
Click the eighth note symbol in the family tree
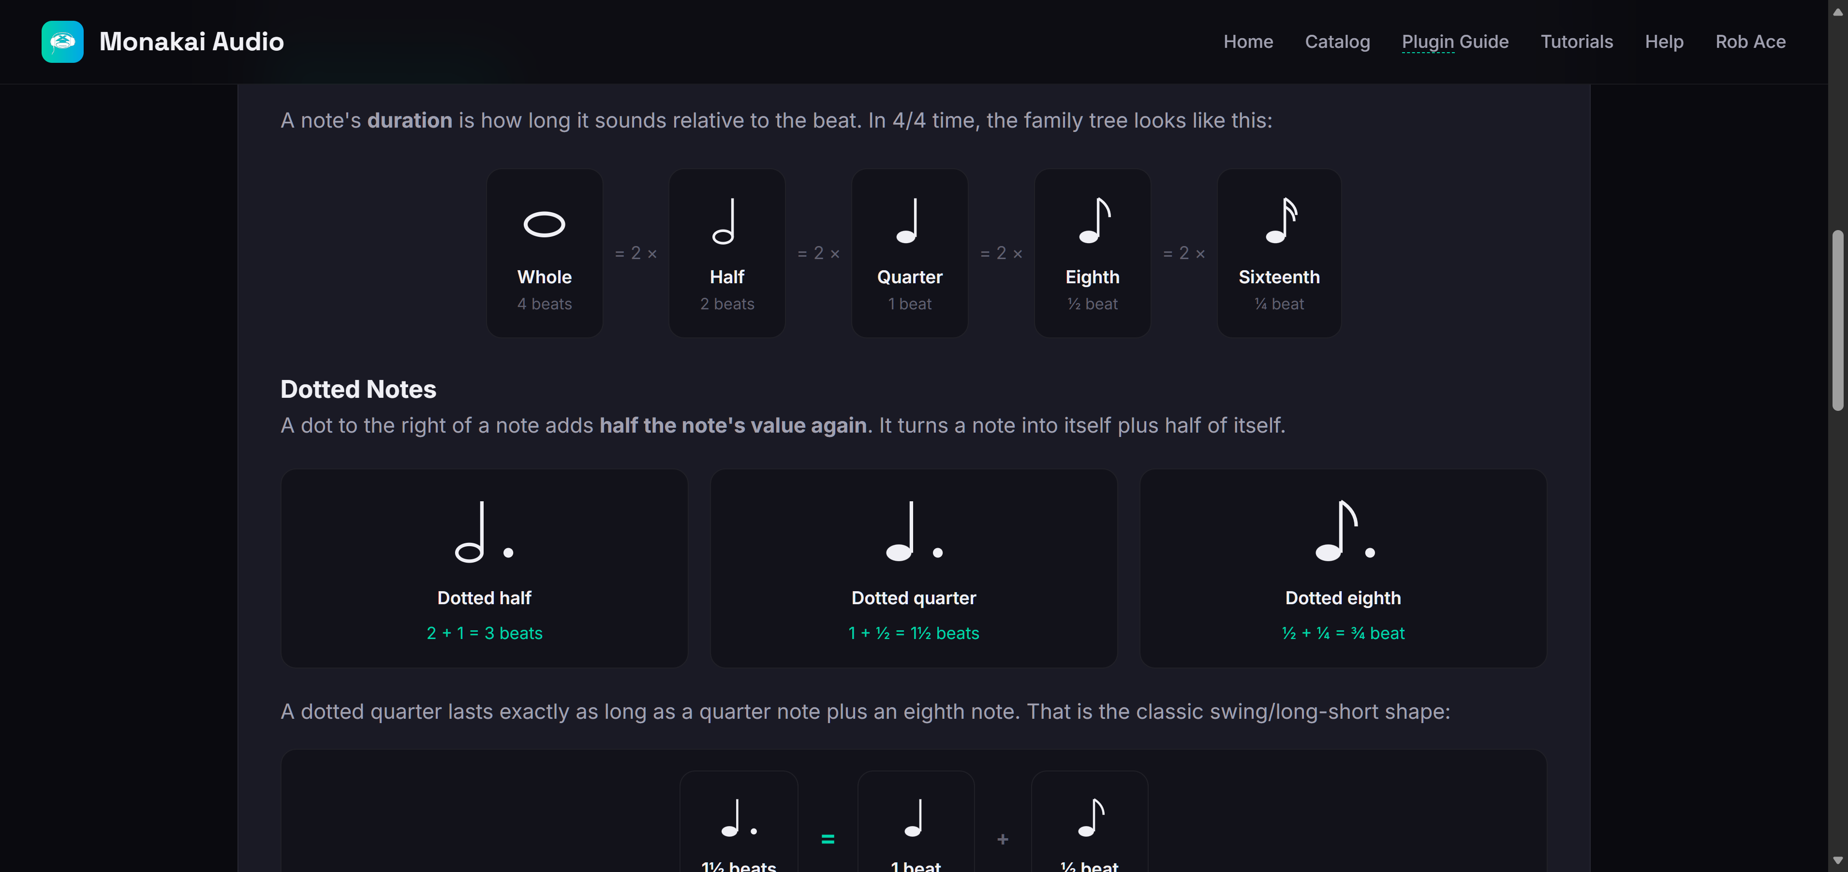pos(1095,221)
